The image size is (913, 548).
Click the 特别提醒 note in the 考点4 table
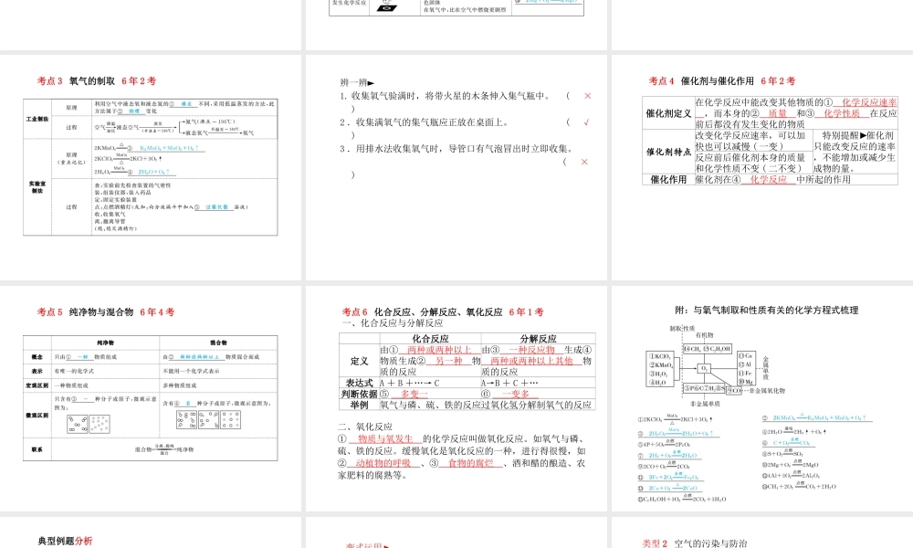(x=855, y=152)
